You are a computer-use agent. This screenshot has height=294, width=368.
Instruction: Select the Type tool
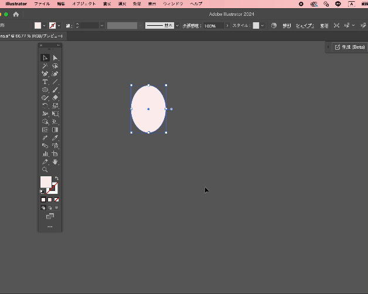click(45, 82)
